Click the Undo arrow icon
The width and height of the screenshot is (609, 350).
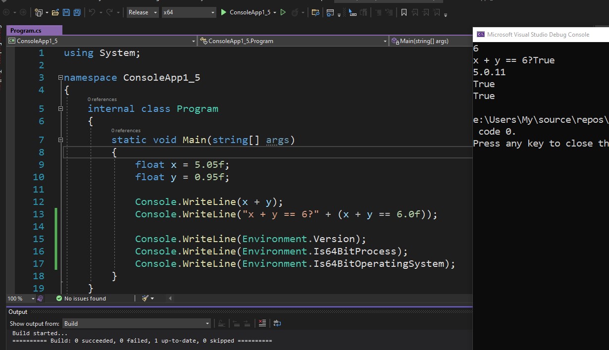pos(92,12)
